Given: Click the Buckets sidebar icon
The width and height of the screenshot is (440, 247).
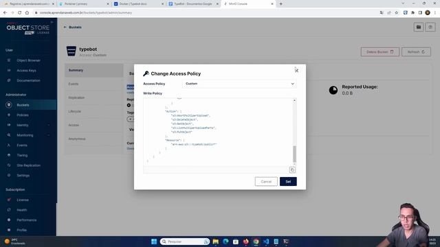Looking at the screenshot, I should (9, 105).
